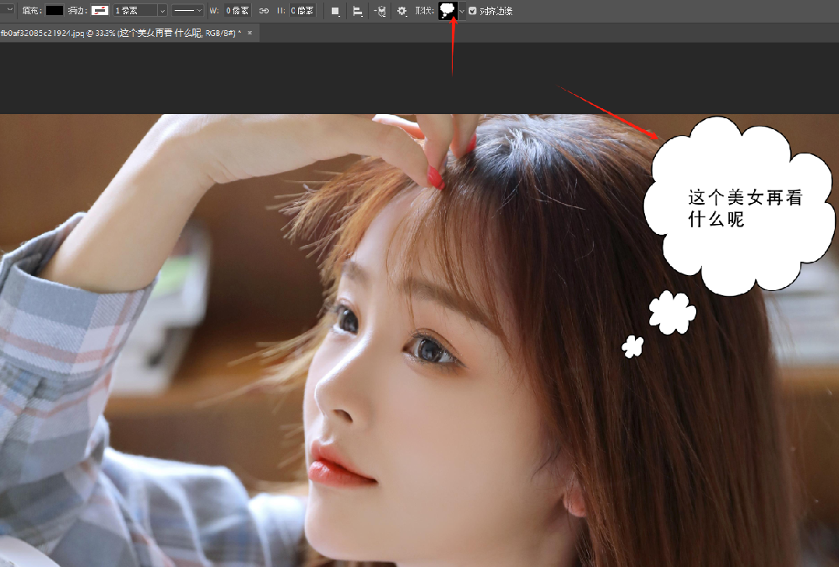Open the path operations icon
Viewport: 839px width, 567px height.
335,11
